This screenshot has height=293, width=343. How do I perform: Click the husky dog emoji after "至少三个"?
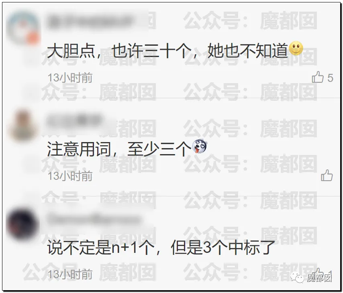(x=199, y=146)
